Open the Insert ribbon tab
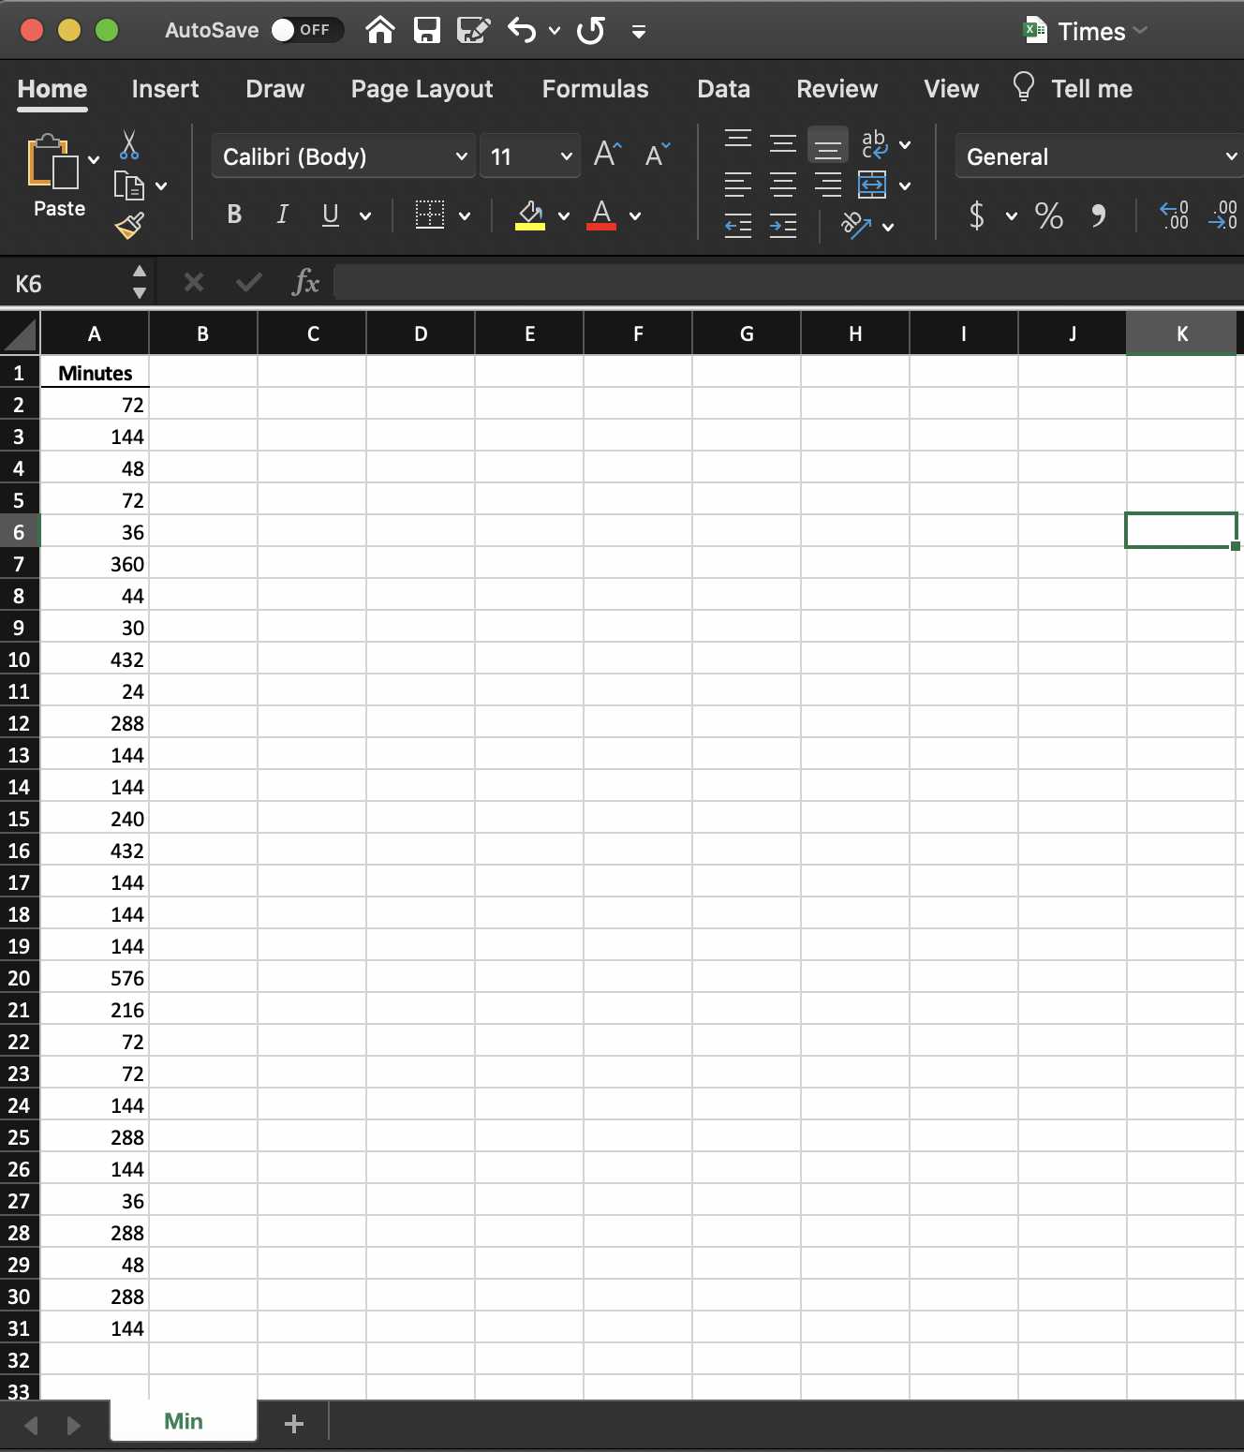1244x1452 pixels. point(165,89)
